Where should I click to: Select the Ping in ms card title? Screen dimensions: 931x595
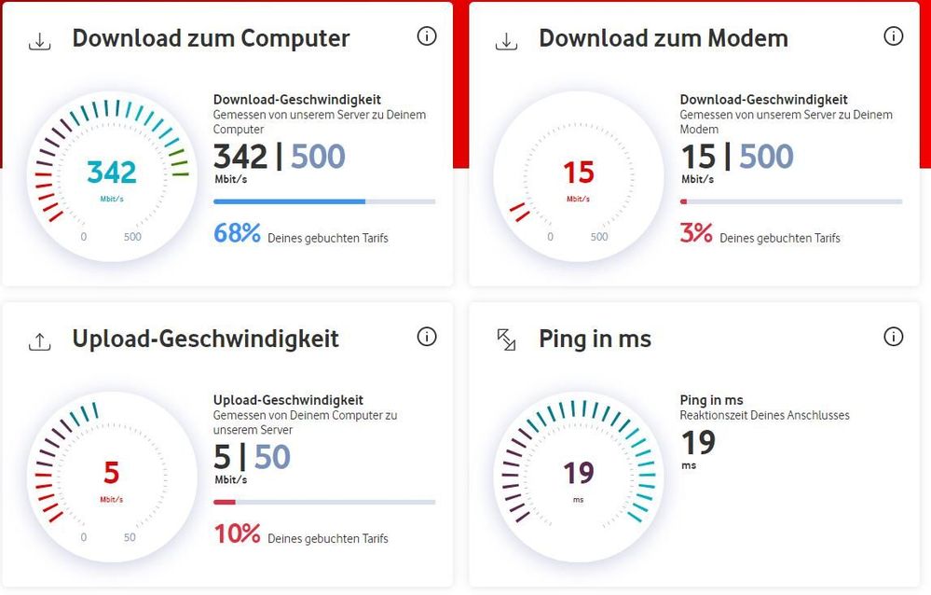[x=595, y=339]
